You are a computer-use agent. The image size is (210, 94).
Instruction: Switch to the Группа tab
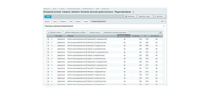pos(86,21)
